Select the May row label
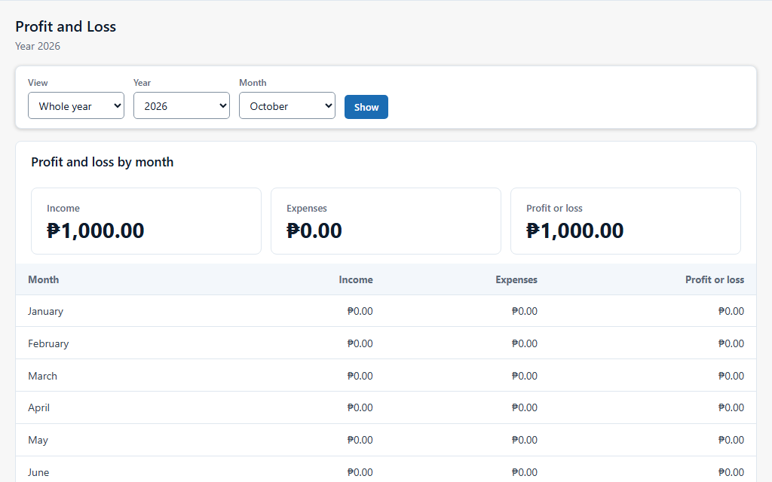 38,440
